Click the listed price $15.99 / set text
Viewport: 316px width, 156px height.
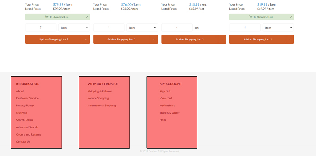point(196,9)
